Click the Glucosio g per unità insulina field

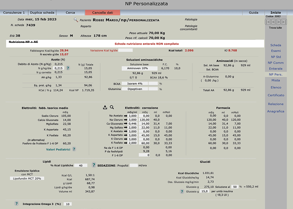(205, 191)
